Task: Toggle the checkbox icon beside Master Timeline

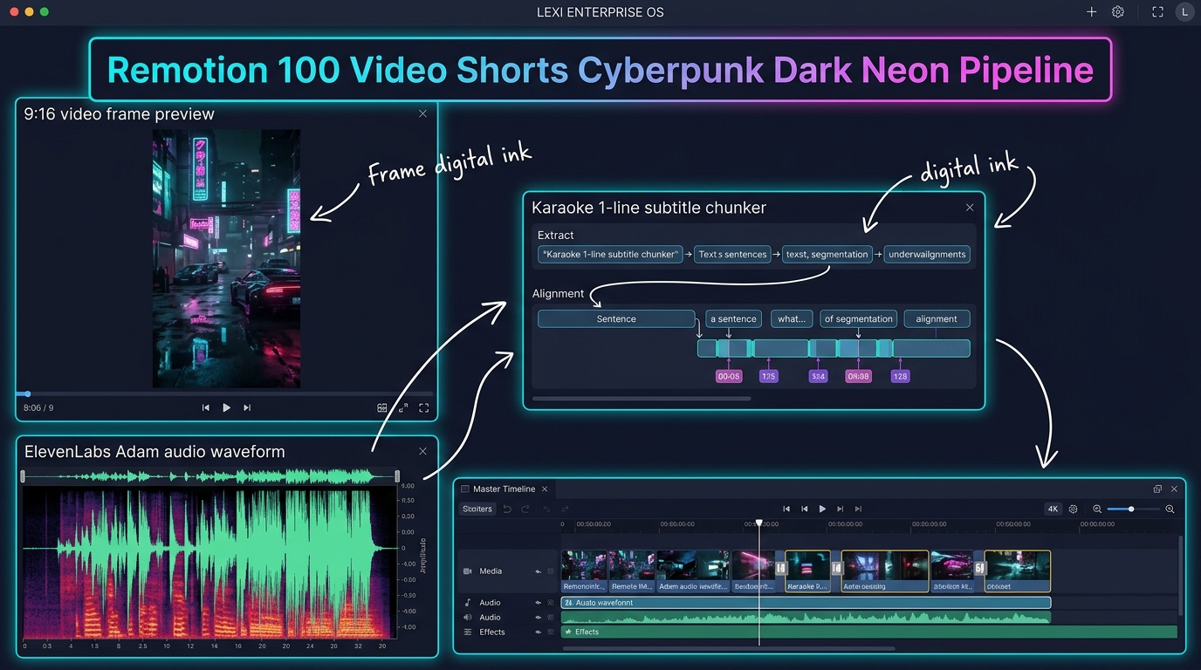Action: pos(465,489)
